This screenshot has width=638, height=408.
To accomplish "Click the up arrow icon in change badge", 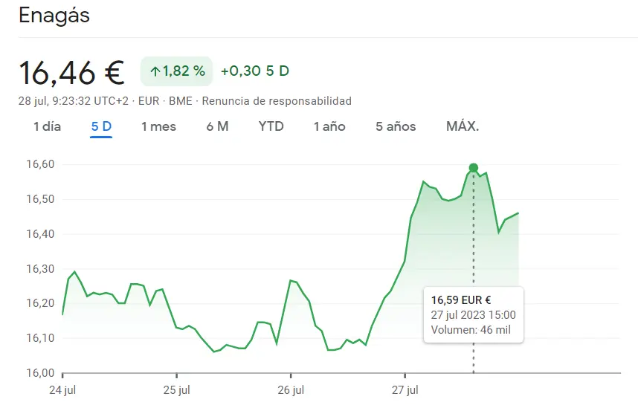I will tap(155, 71).
